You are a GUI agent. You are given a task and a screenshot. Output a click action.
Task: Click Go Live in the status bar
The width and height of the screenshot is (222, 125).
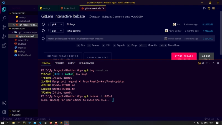point(209,119)
